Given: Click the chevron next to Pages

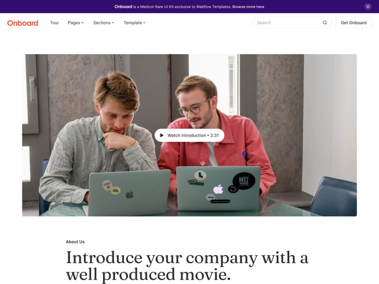Looking at the screenshot, I should pyautogui.click(x=82, y=23).
